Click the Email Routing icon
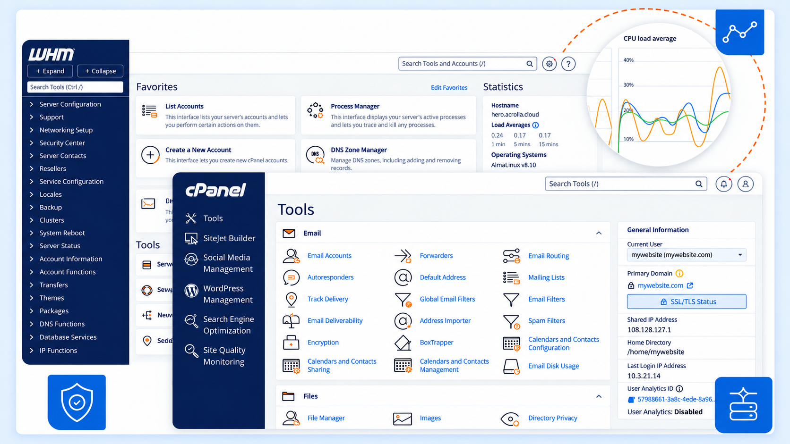790x444 pixels. tap(511, 256)
